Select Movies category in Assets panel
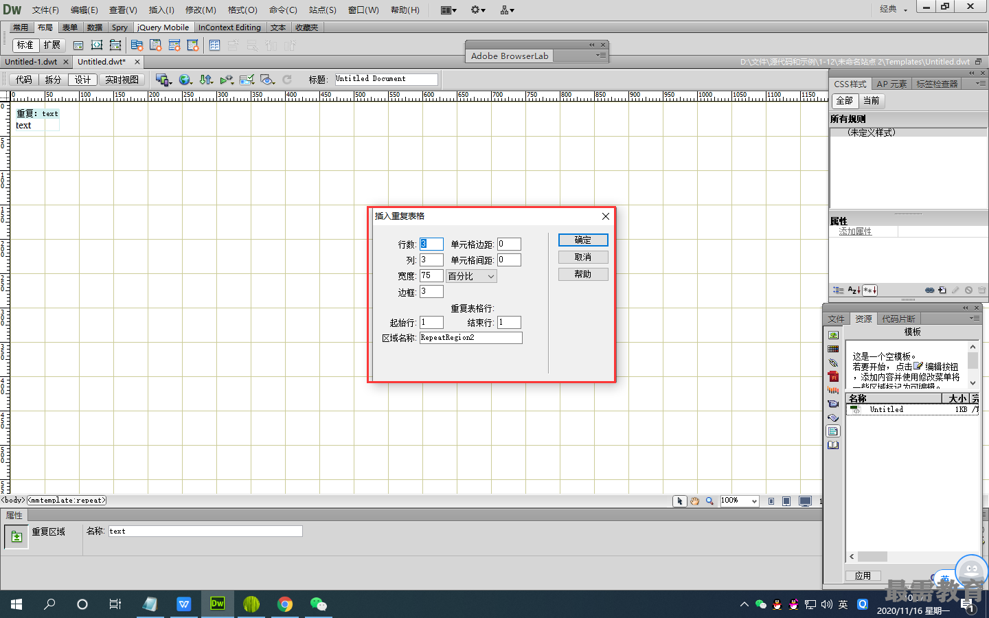Screen dimensions: 989x618 833,404
